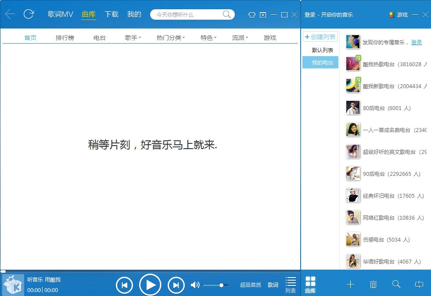Open the 歌手 artists dropdown
The image size is (431, 296).
(x=133, y=38)
